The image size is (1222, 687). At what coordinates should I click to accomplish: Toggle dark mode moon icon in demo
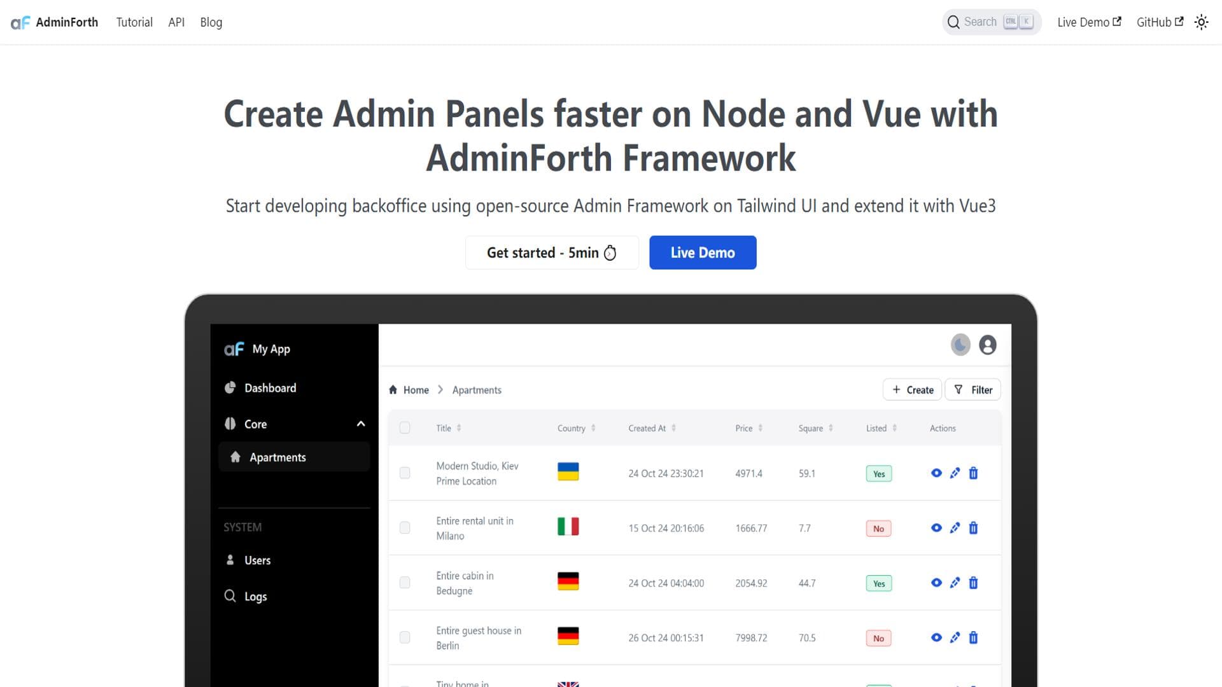960,345
